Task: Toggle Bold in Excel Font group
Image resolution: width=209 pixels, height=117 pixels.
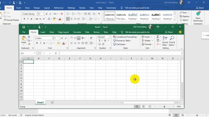Action: click(x=37, y=43)
